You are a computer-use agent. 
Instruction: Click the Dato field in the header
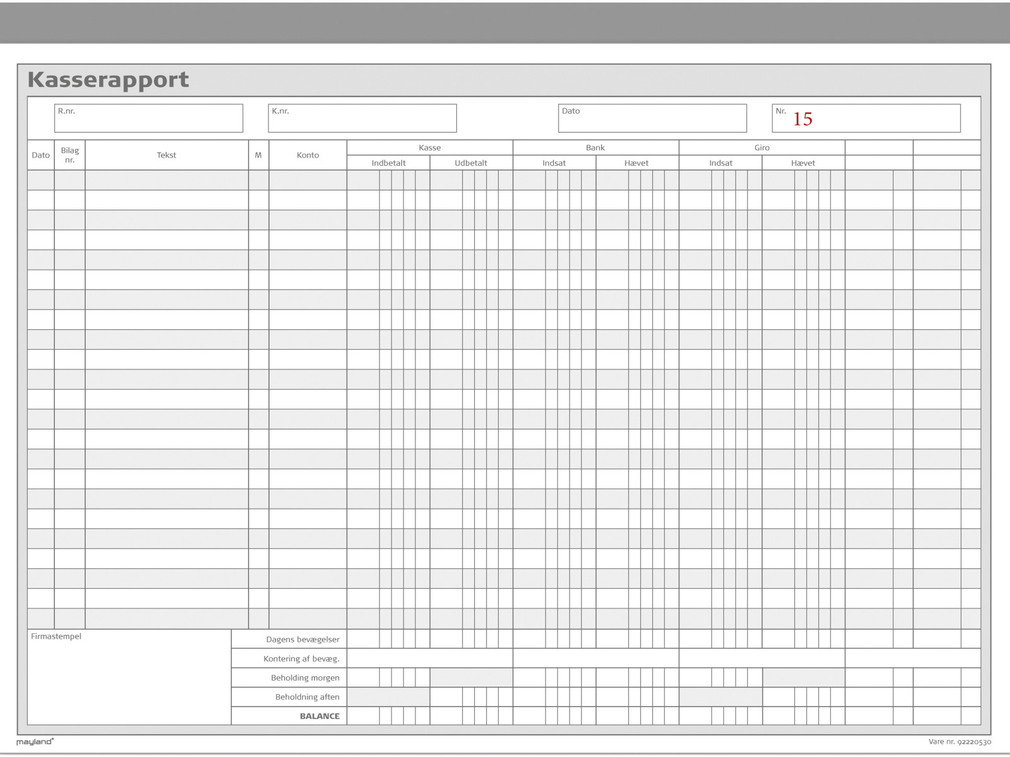(652, 119)
